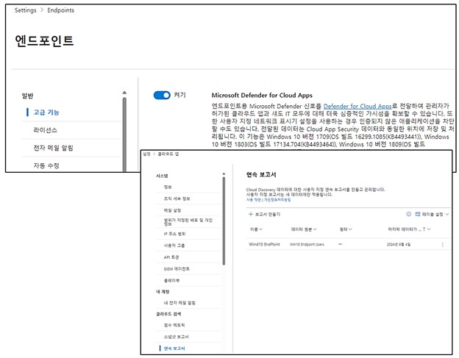
Task: Click the info circle icon above the table
Action: point(409,214)
